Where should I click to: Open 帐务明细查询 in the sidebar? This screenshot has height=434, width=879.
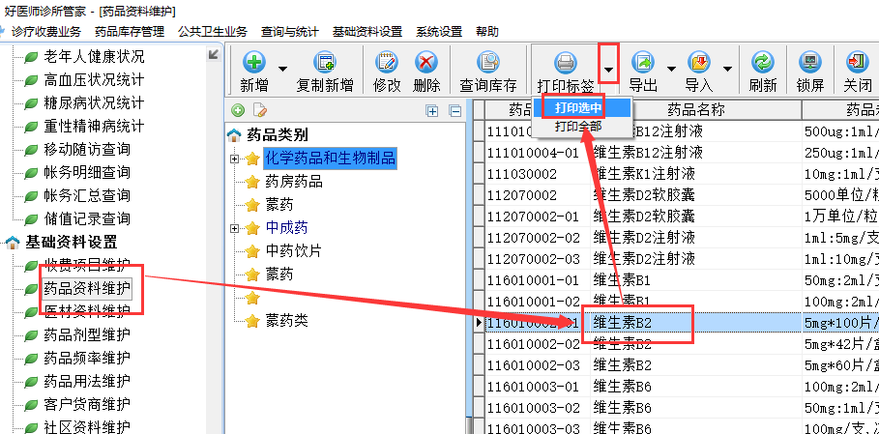point(87,172)
